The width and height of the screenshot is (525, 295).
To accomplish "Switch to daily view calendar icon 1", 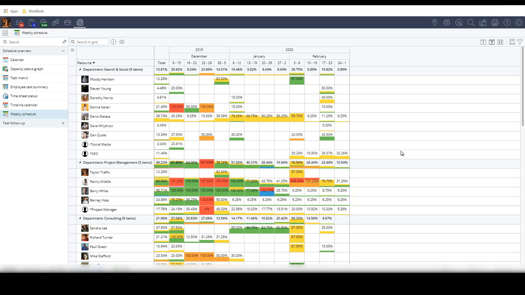I will pyautogui.click(x=483, y=42).
